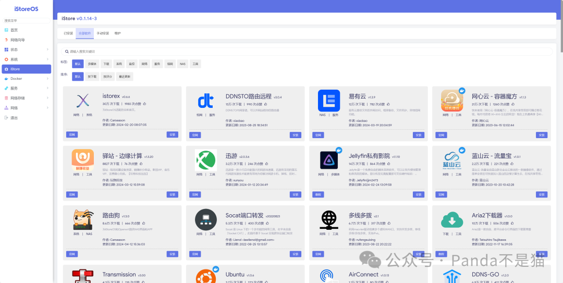The height and width of the screenshot is (283, 563).
Task: Filter by the 下载 tag
Action: click(x=106, y=64)
